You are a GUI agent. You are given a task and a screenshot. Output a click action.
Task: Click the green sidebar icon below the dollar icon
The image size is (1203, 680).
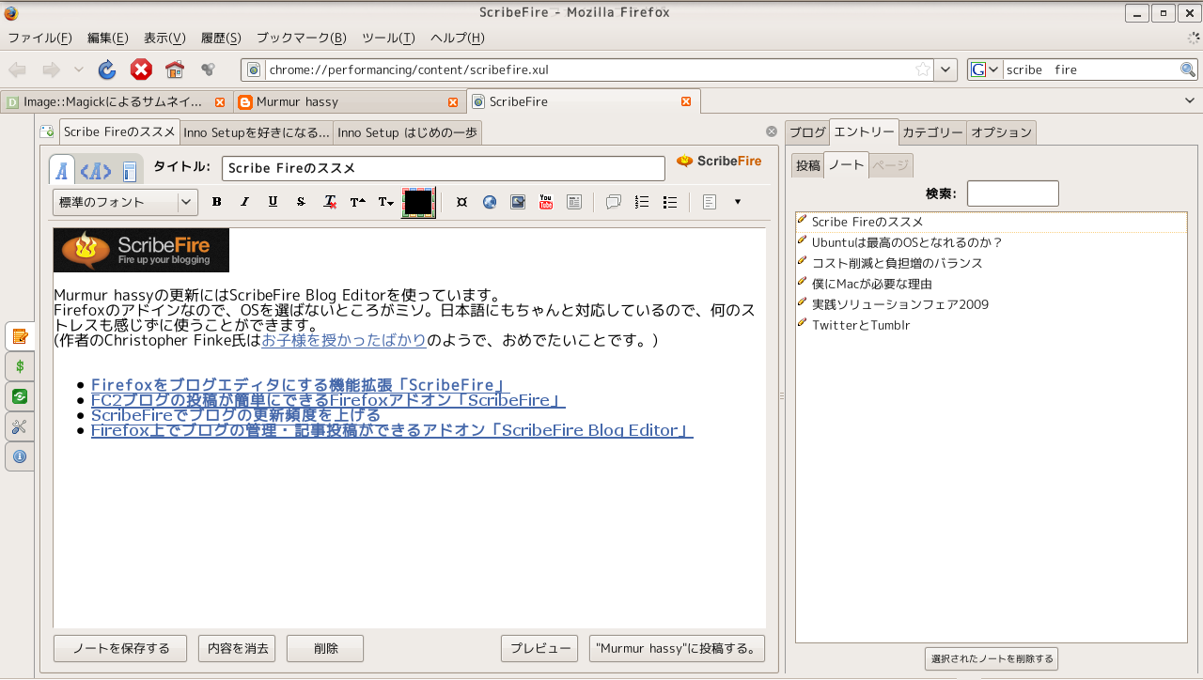tap(20, 396)
